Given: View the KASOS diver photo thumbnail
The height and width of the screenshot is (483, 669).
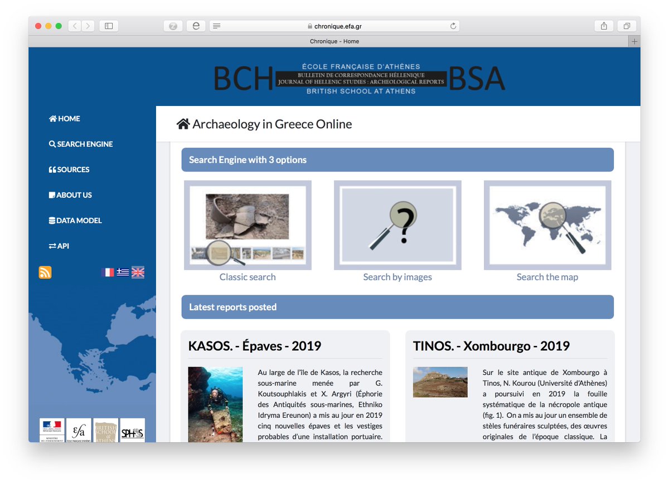Looking at the screenshot, I should click(215, 404).
